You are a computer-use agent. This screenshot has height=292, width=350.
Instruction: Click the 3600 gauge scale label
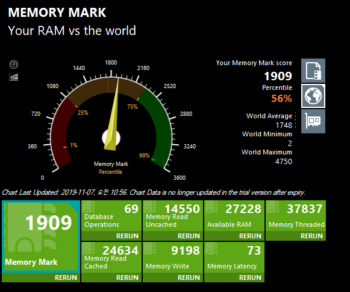180,178
